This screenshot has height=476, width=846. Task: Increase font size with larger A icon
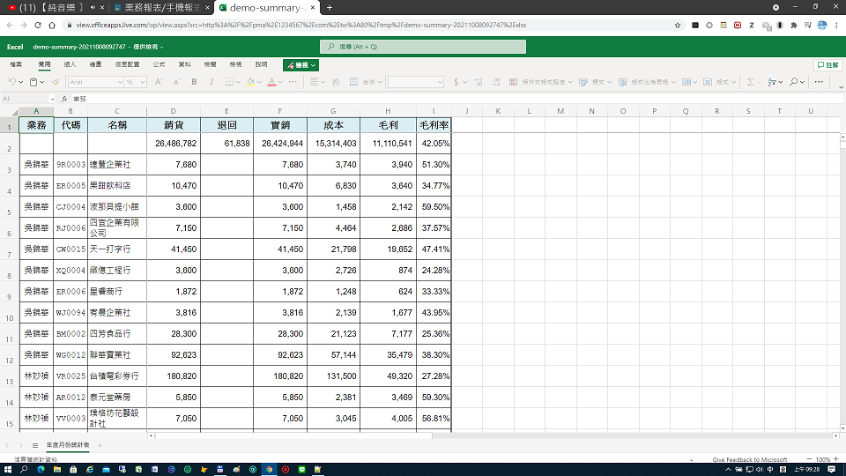tap(159, 82)
